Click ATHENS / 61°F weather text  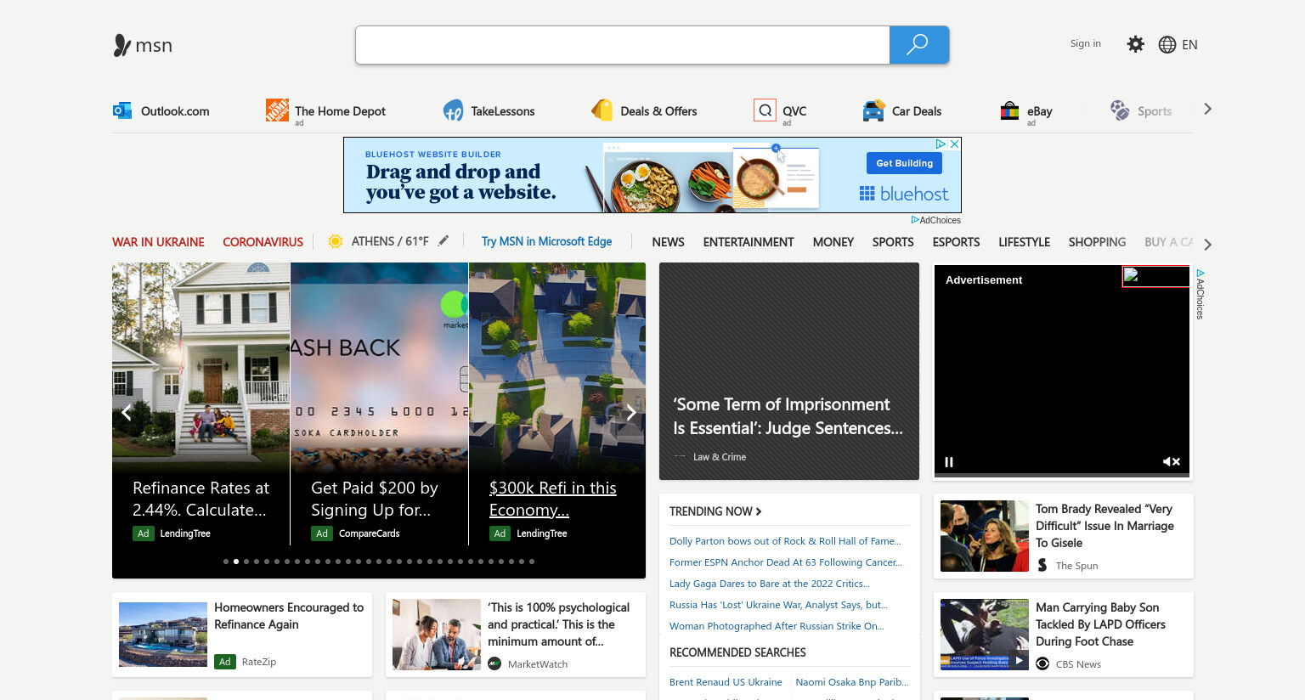pos(390,241)
